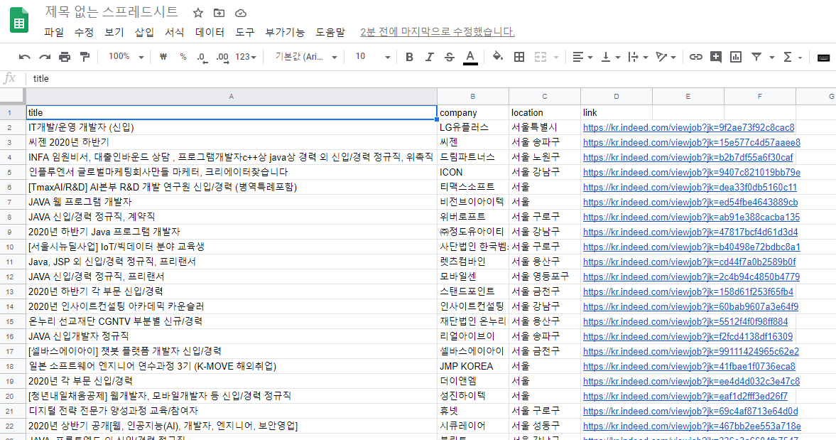The height and width of the screenshot is (440, 836).
Task: Open more number formats 123 dropdown
Action: click(x=246, y=57)
